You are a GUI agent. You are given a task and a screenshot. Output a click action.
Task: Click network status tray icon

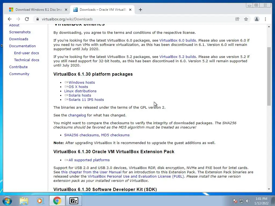pos(241,201)
